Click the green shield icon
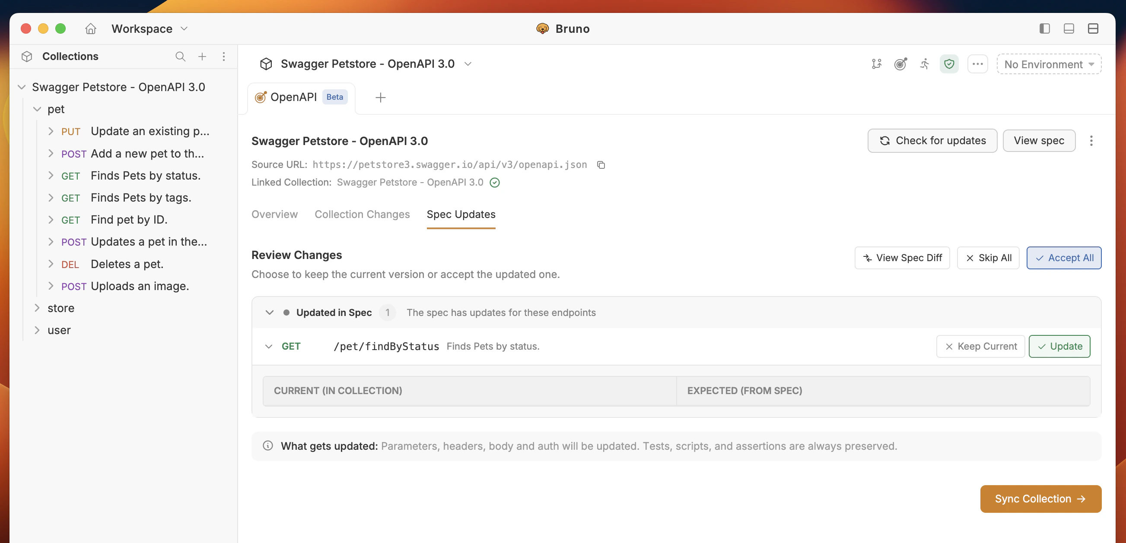 click(x=949, y=64)
